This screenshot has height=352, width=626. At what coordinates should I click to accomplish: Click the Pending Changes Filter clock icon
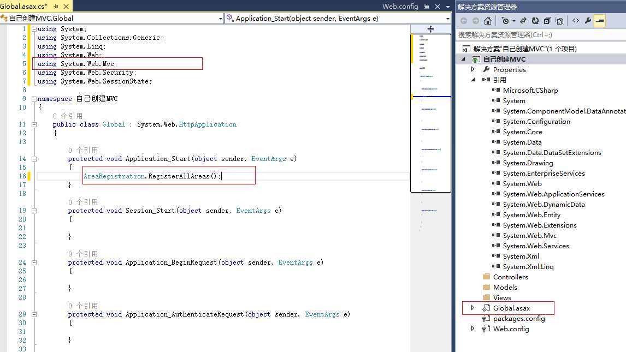505,21
